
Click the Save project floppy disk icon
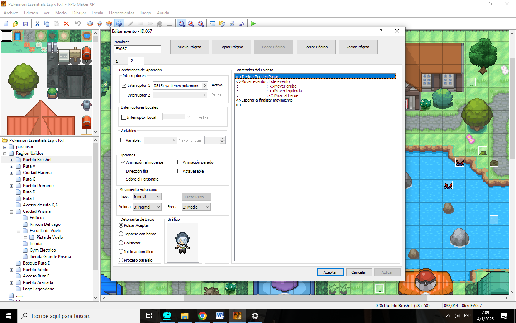pos(25,24)
